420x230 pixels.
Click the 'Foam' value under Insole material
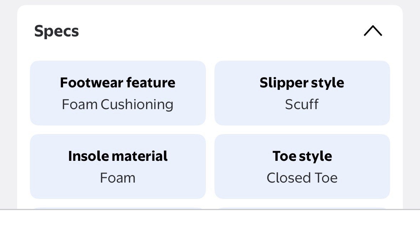pos(118,178)
